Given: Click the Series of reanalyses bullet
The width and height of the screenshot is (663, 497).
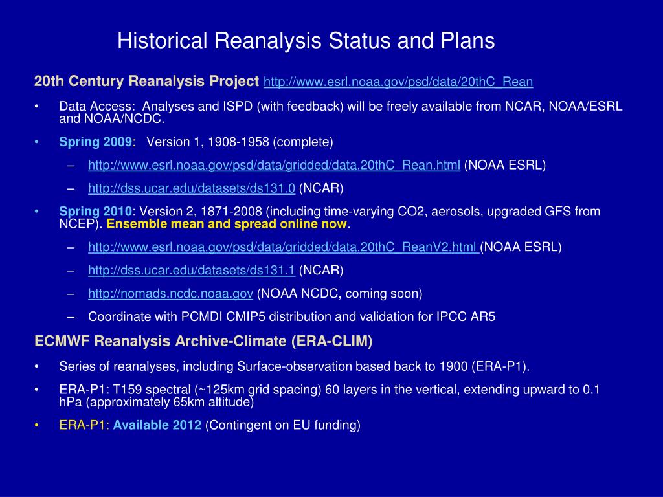Looking at the screenshot, I should point(295,366).
